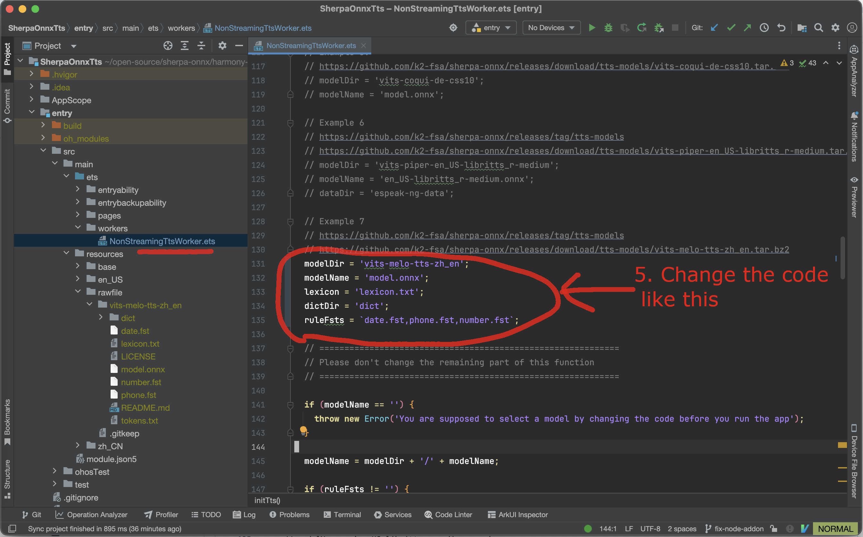Open the Problems tool window
The height and width of the screenshot is (537, 863).
pyautogui.click(x=289, y=515)
